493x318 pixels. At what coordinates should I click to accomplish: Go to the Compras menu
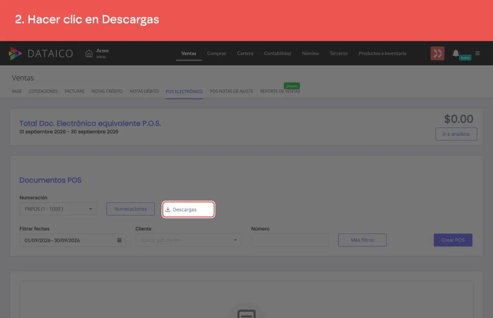(x=216, y=53)
